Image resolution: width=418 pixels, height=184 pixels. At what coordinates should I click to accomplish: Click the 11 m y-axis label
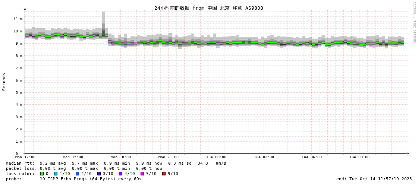click(x=18, y=19)
